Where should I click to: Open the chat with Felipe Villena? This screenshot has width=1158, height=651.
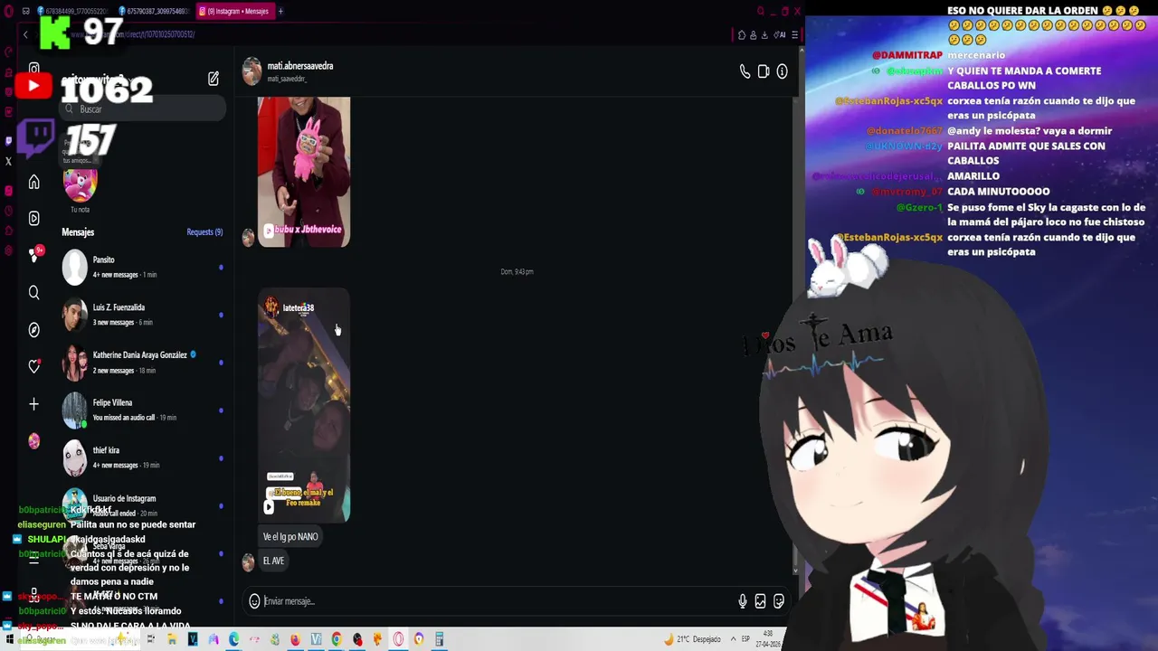143,410
